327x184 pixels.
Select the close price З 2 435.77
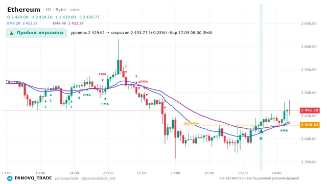(89, 17)
